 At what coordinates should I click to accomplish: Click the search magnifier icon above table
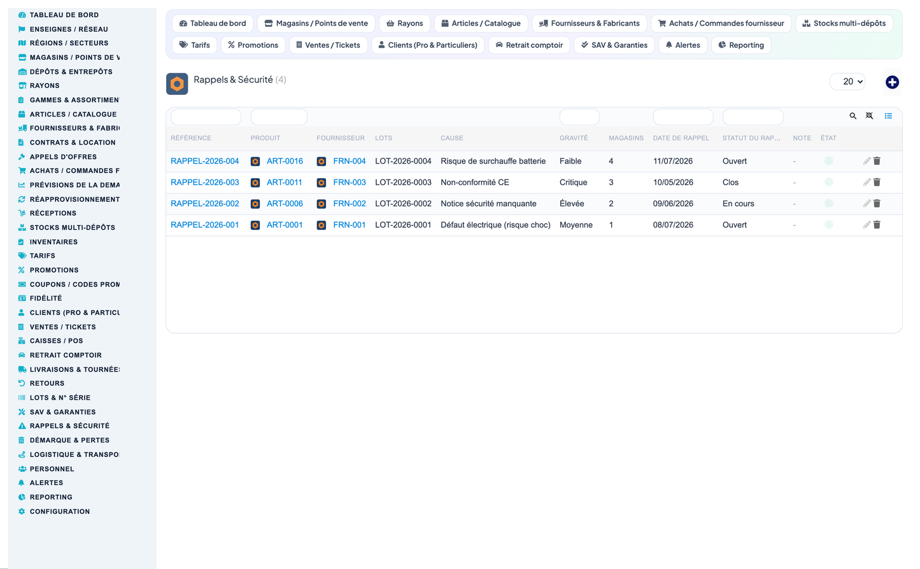click(853, 116)
